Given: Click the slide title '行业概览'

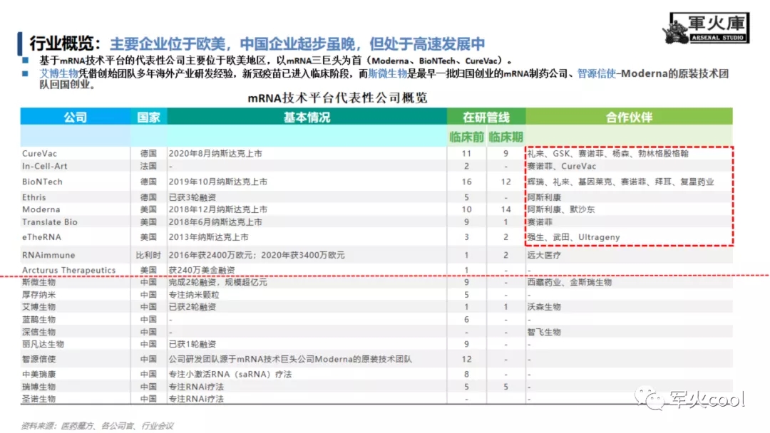Looking at the screenshot, I should coord(61,43).
